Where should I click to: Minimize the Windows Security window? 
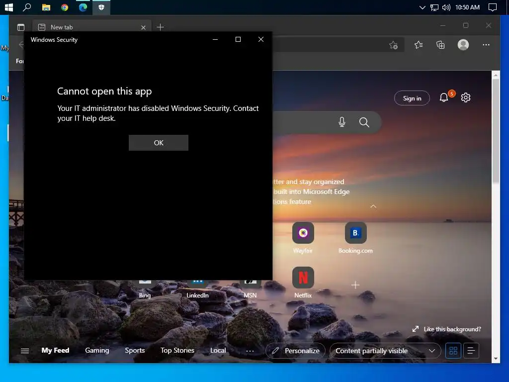tap(215, 39)
